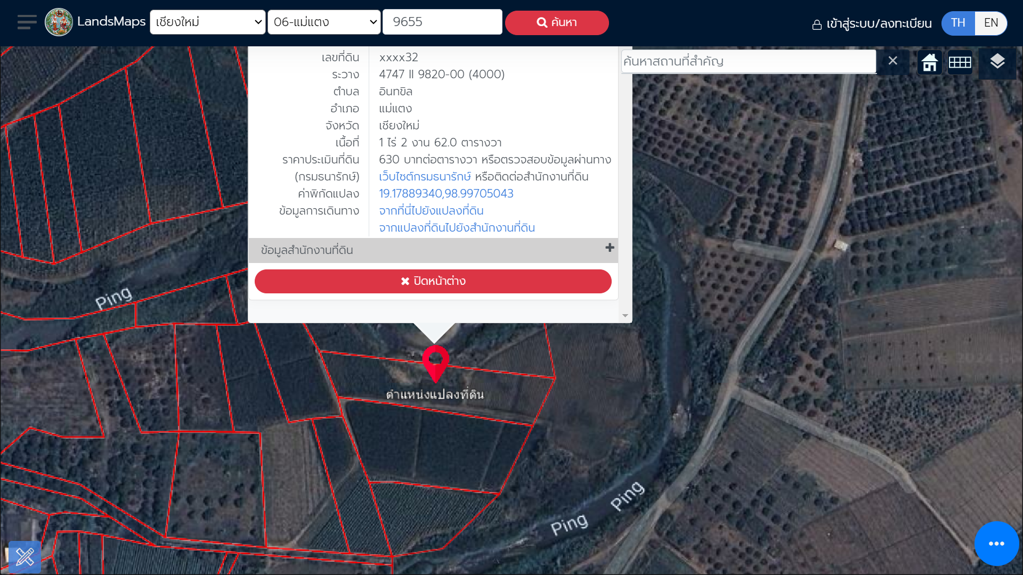1023x575 pixels.
Task: Click ปิดหน้าต่าง to close the popup
Action: tap(433, 281)
